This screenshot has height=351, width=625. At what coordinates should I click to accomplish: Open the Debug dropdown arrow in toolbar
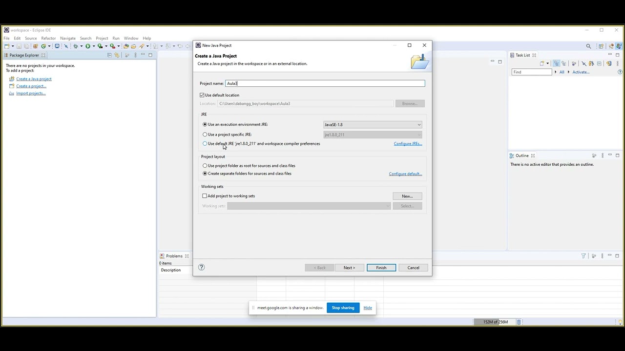tap(81, 46)
